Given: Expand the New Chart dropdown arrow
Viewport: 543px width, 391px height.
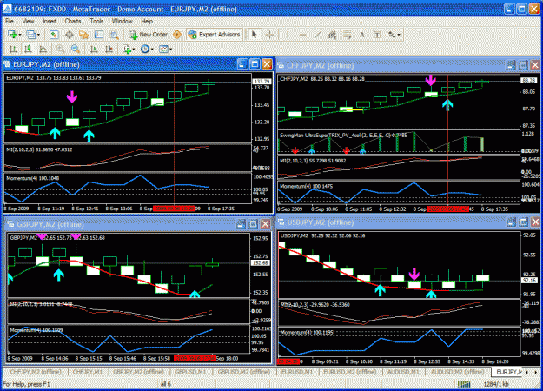Looking at the screenshot, I should [20, 35].
